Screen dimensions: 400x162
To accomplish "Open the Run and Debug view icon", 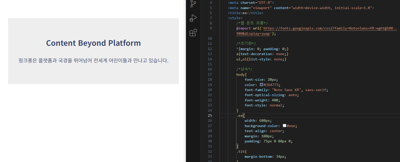I will click(193, 18).
